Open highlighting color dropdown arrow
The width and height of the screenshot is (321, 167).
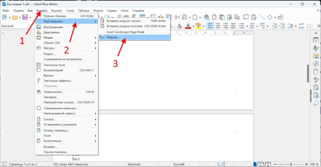[x=203, y=26]
